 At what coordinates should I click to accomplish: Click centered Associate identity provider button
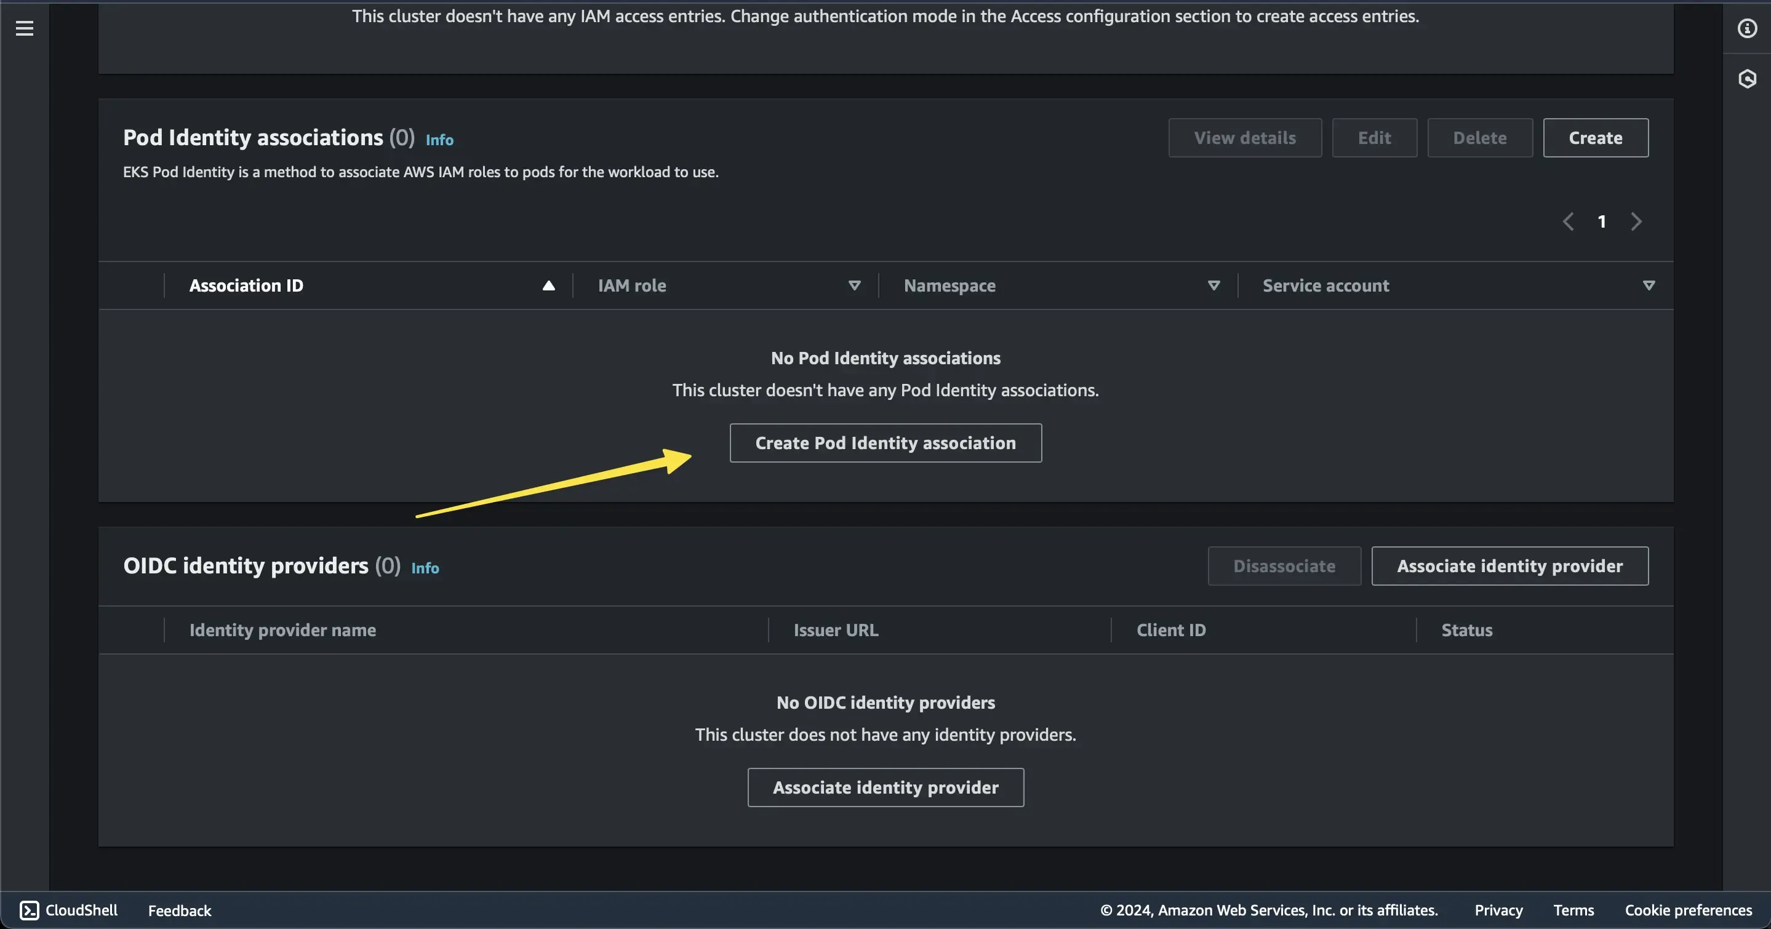(885, 787)
